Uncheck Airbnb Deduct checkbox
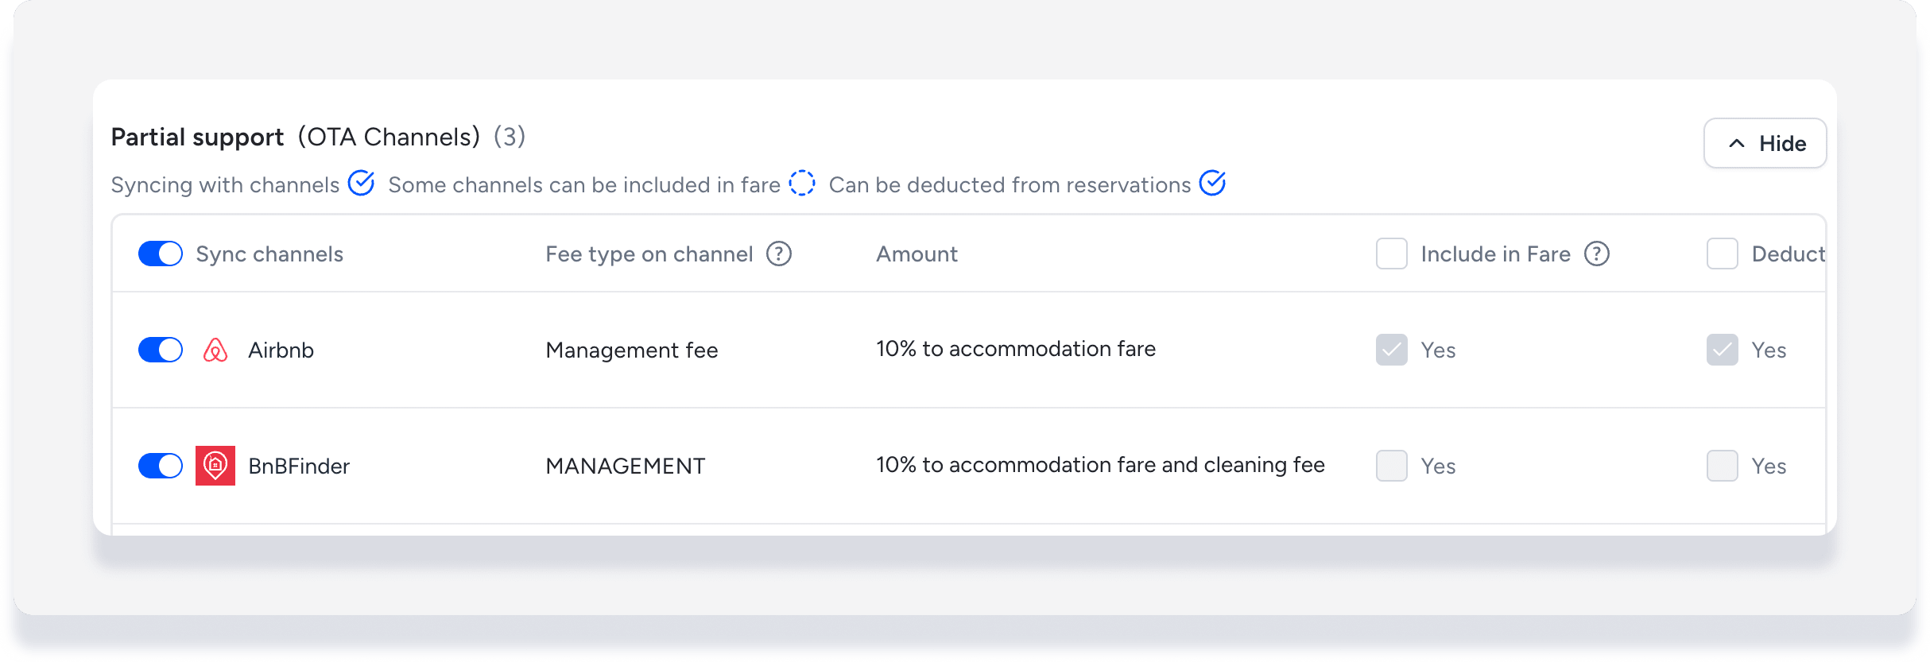 pyautogui.click(x=1723, y=350)
